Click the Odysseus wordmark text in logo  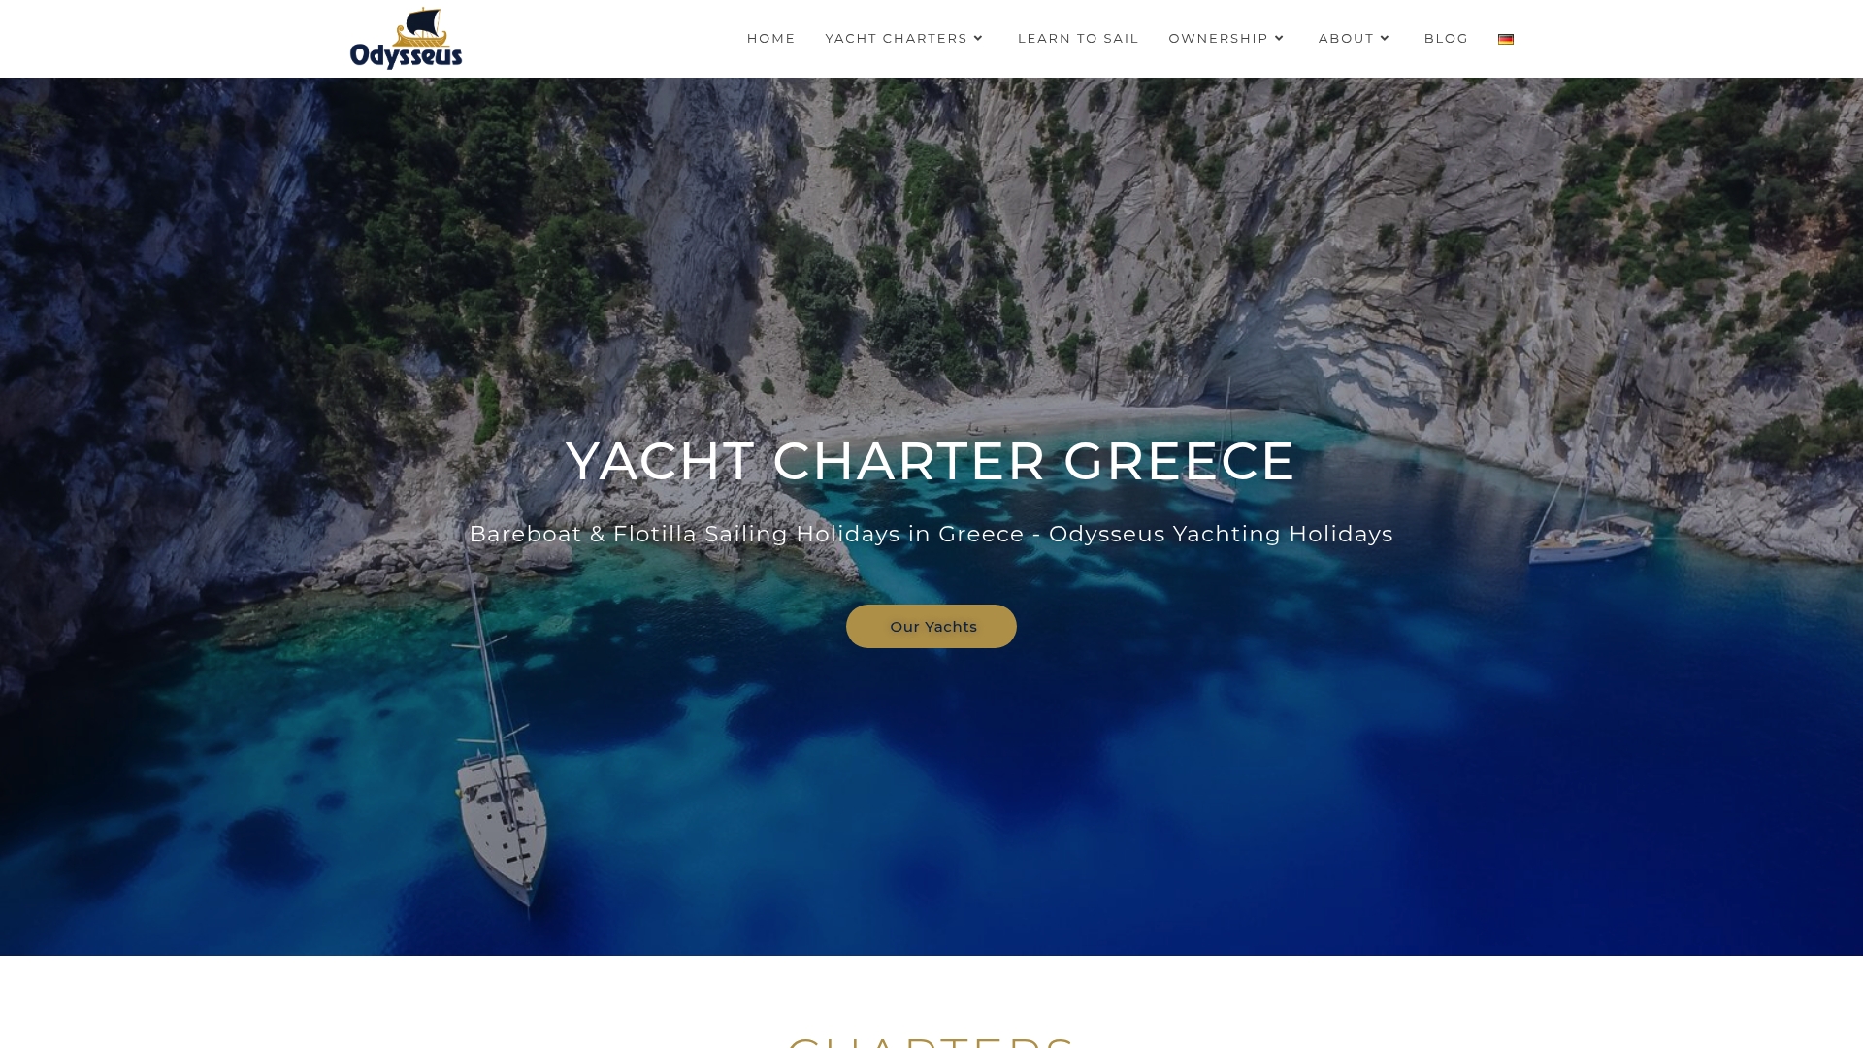(406, 56)
